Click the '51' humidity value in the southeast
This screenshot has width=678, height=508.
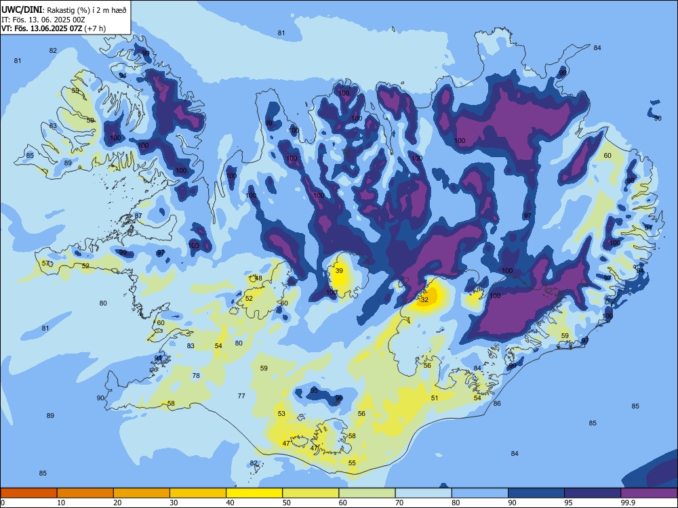[x=435, y=398]
